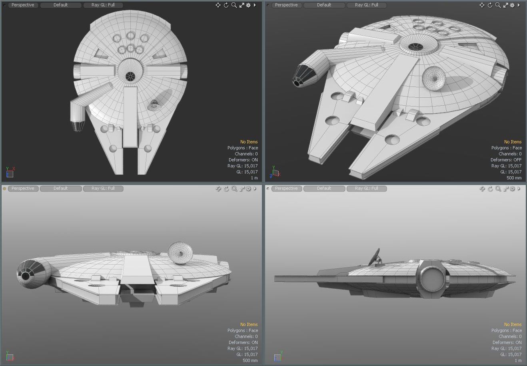527x366 pixels.
Task: Click "Polygons : Face" in bottom-left viewport
Action: coord(243,330)
